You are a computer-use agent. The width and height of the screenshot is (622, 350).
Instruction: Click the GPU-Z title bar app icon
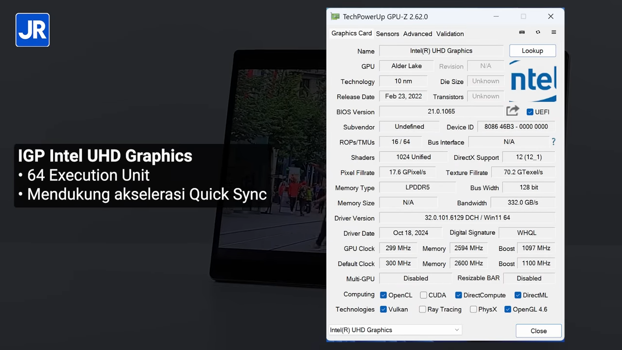(x=335, y=17)
